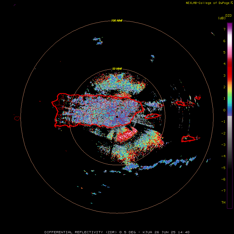This screenshot has width=234, height=234.
Task: Click the bright red-white echo south of island
Action: pos(126,135)
